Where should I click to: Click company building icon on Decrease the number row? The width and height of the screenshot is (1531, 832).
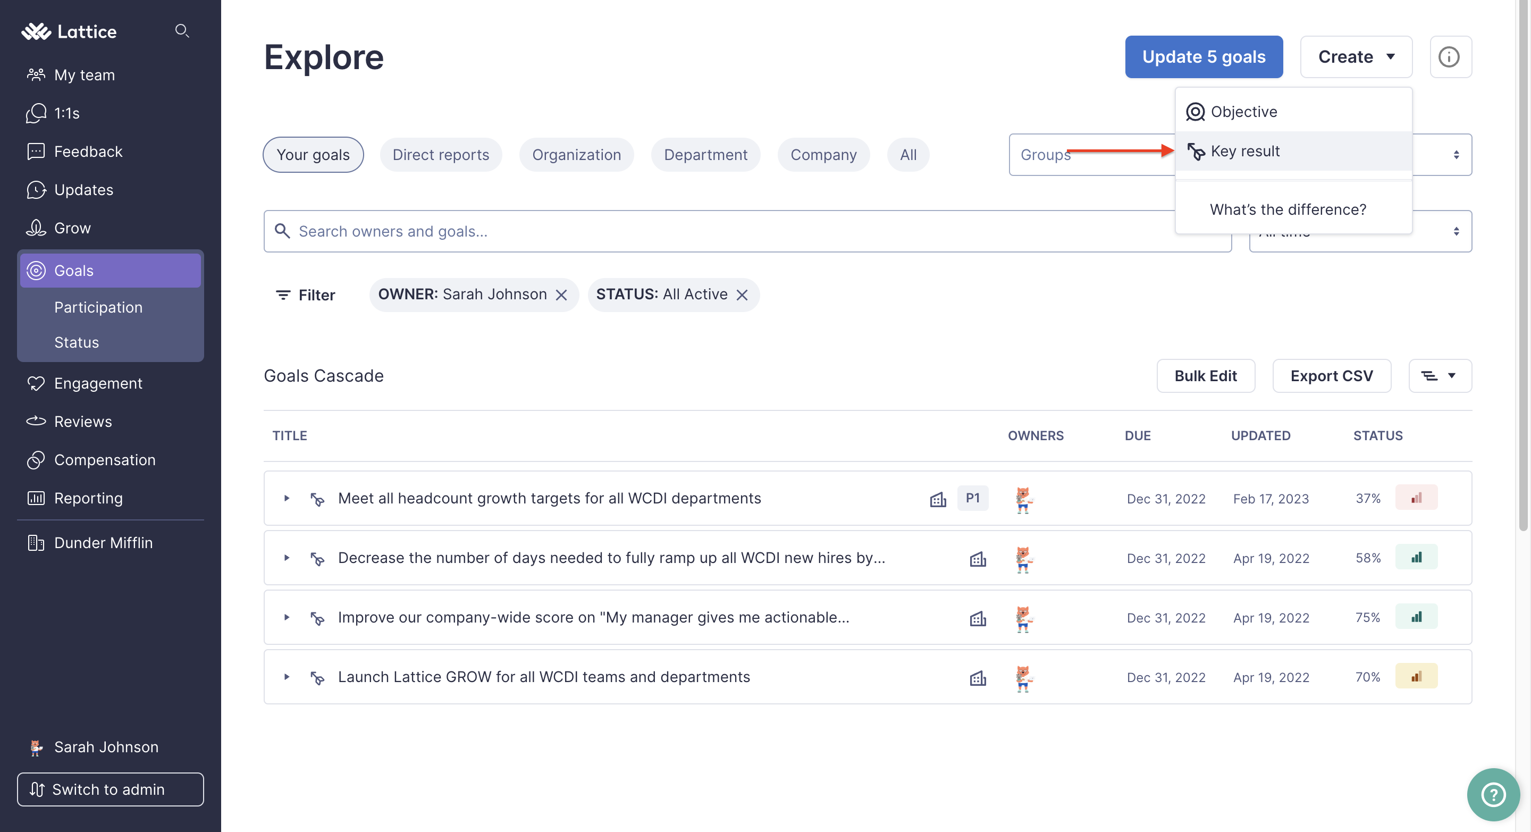click(x=978, y=559)
